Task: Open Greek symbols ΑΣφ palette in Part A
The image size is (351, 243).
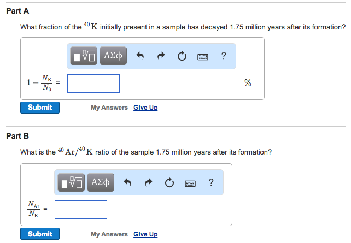Action: pos(113,56)
